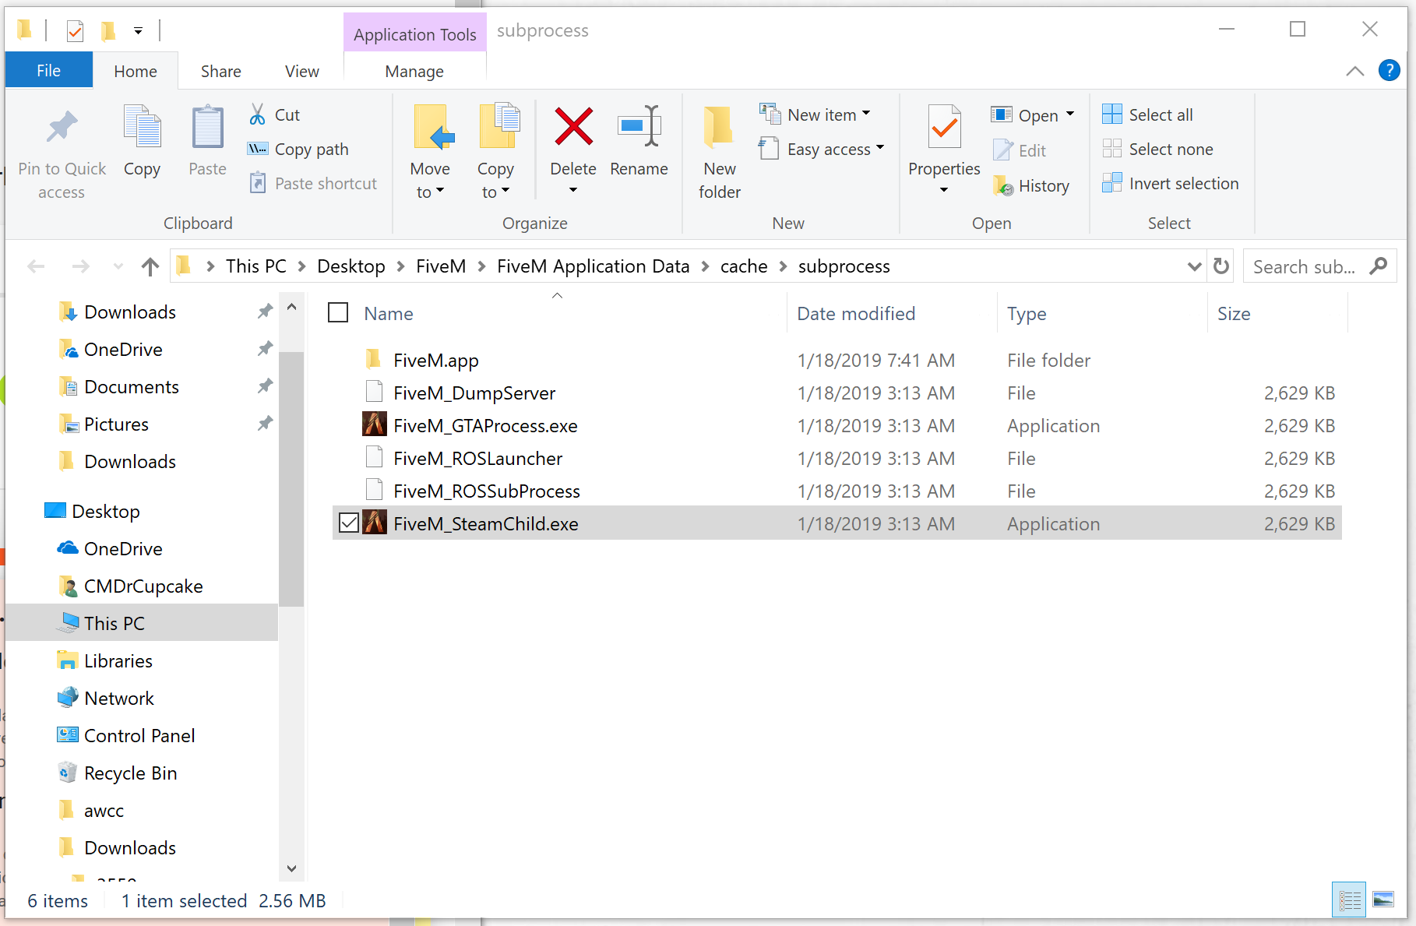The image size is (1416, 926).
Task: Select This PC in navigation pane
Action: (142, 623)
